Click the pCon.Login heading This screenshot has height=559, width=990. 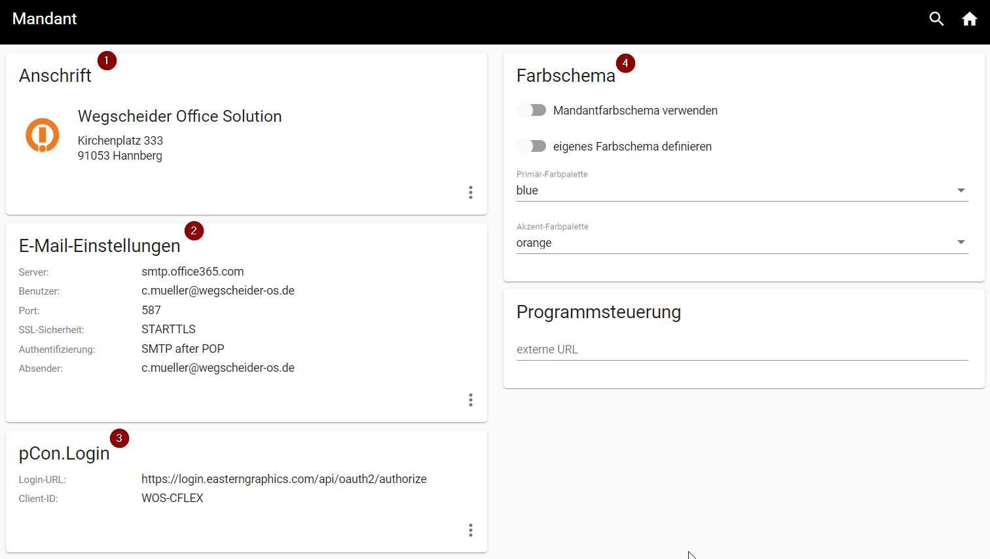[x=64, y=454]
